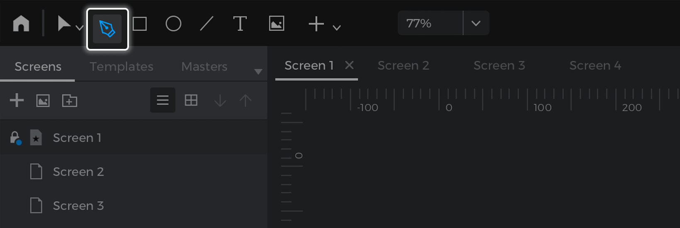Select Screen 3 in the screens list
This screenshot has height=228, width=680.
78,206
